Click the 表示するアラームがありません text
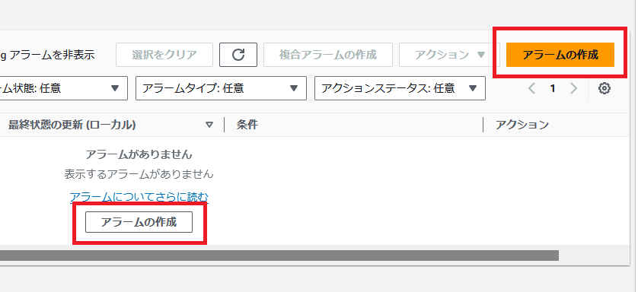Viewport: 638px width, 292px height. tap(139, 174)
